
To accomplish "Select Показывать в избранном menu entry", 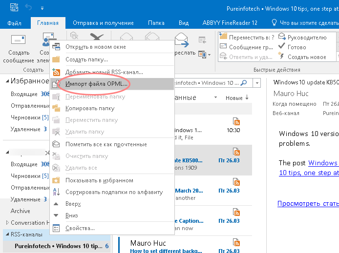I will (x=112, y=180).
